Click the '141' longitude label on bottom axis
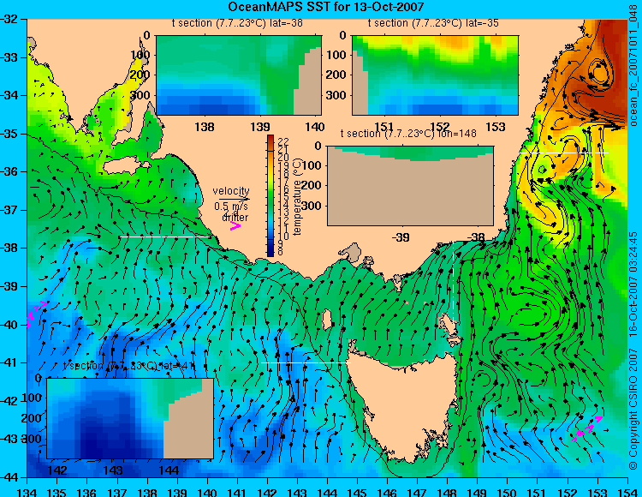The height and width of the screenshot is (497, 642). tap(237, 492)
